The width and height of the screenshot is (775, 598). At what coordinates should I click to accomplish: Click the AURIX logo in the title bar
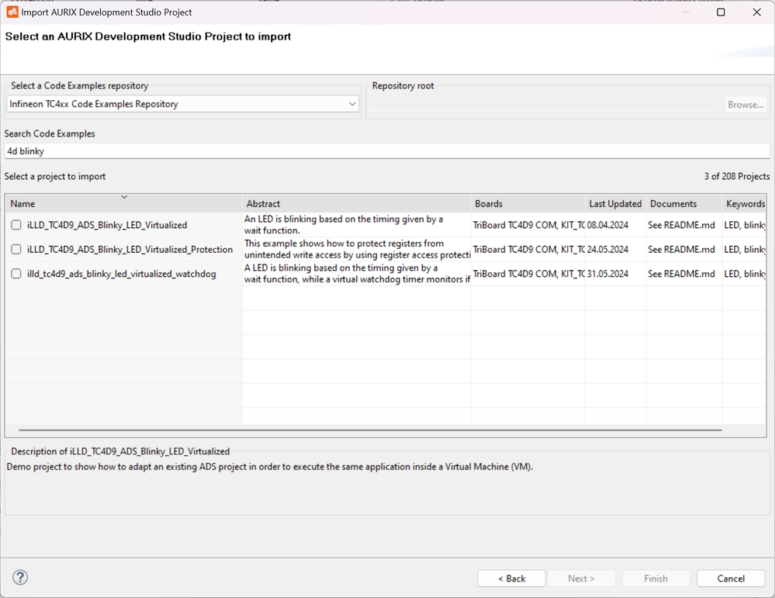11,12
